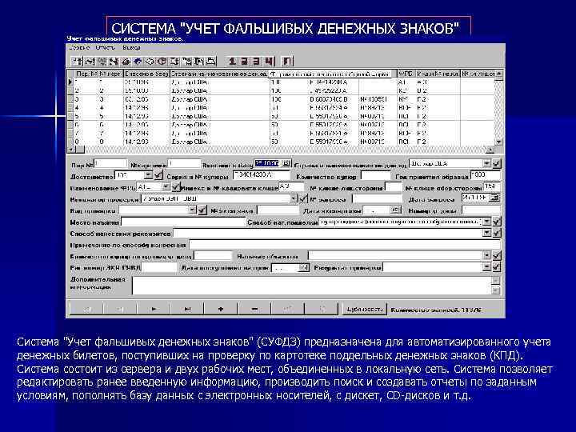Click checkmark button beside Способ нанесения реквизитов
This screenshot has width=576, height=432.
(496, 234)
